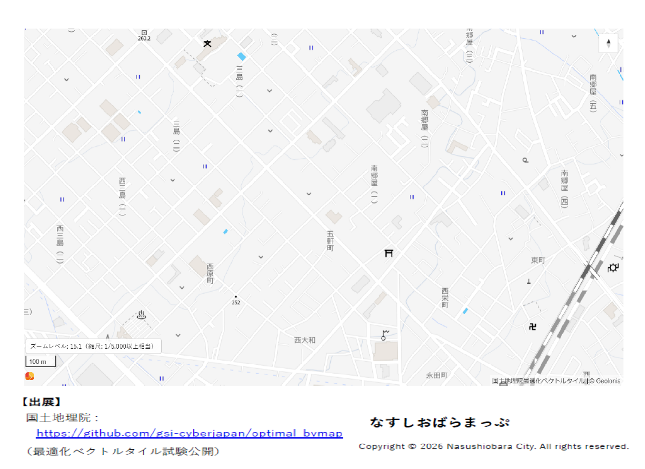Screen dimensions: 645x469
Task: Click the 260.2 triangulation point marker
Action: (x=144, y=33)
